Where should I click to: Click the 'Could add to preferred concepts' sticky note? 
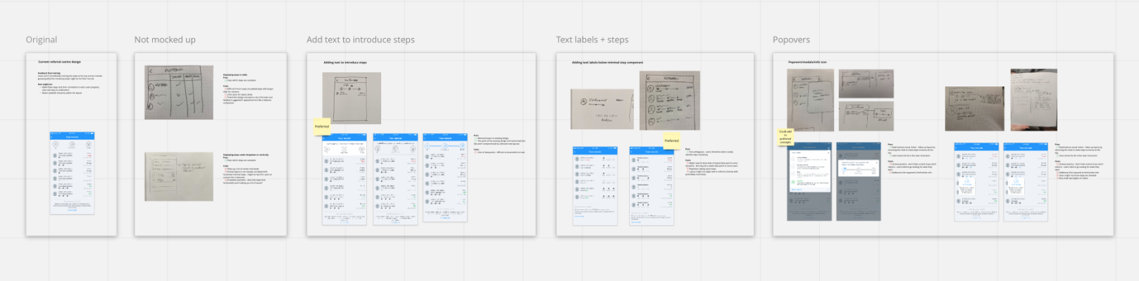click(785, 136)
